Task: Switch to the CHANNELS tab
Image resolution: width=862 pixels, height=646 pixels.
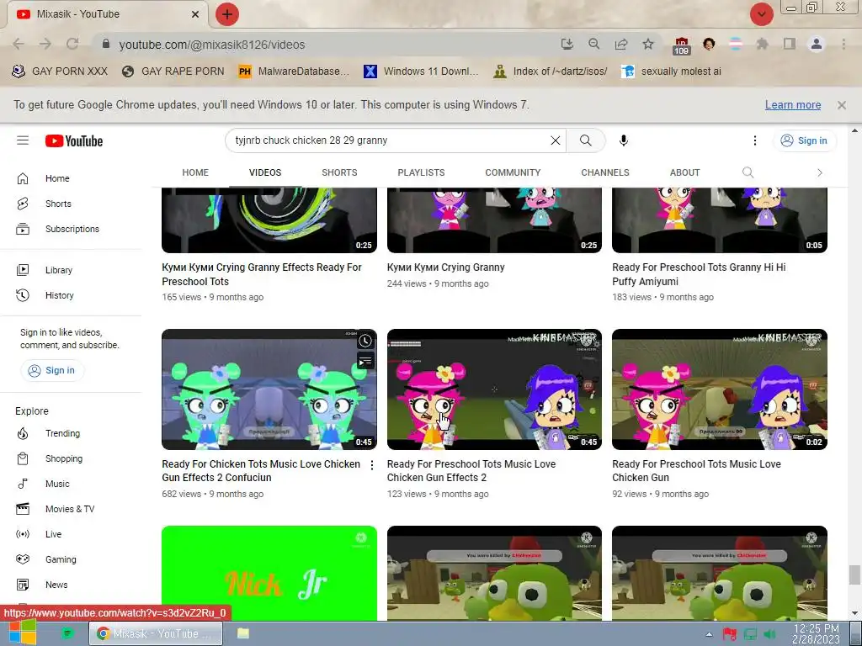Action: point(605,172)
